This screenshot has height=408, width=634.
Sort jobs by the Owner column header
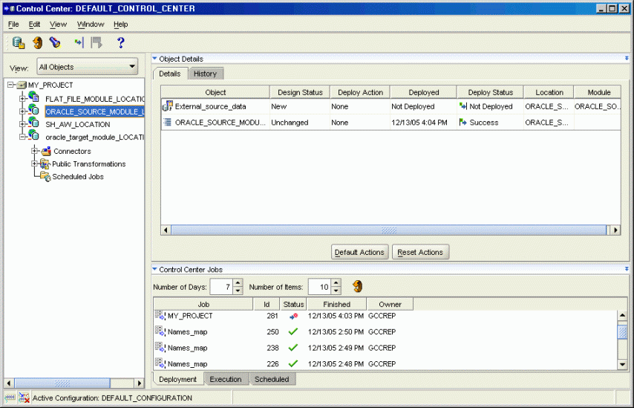[x=390, y=305]
